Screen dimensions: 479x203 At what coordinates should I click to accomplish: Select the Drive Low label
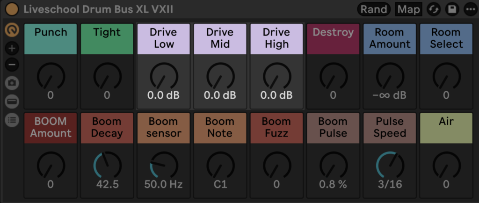[164, 39]
